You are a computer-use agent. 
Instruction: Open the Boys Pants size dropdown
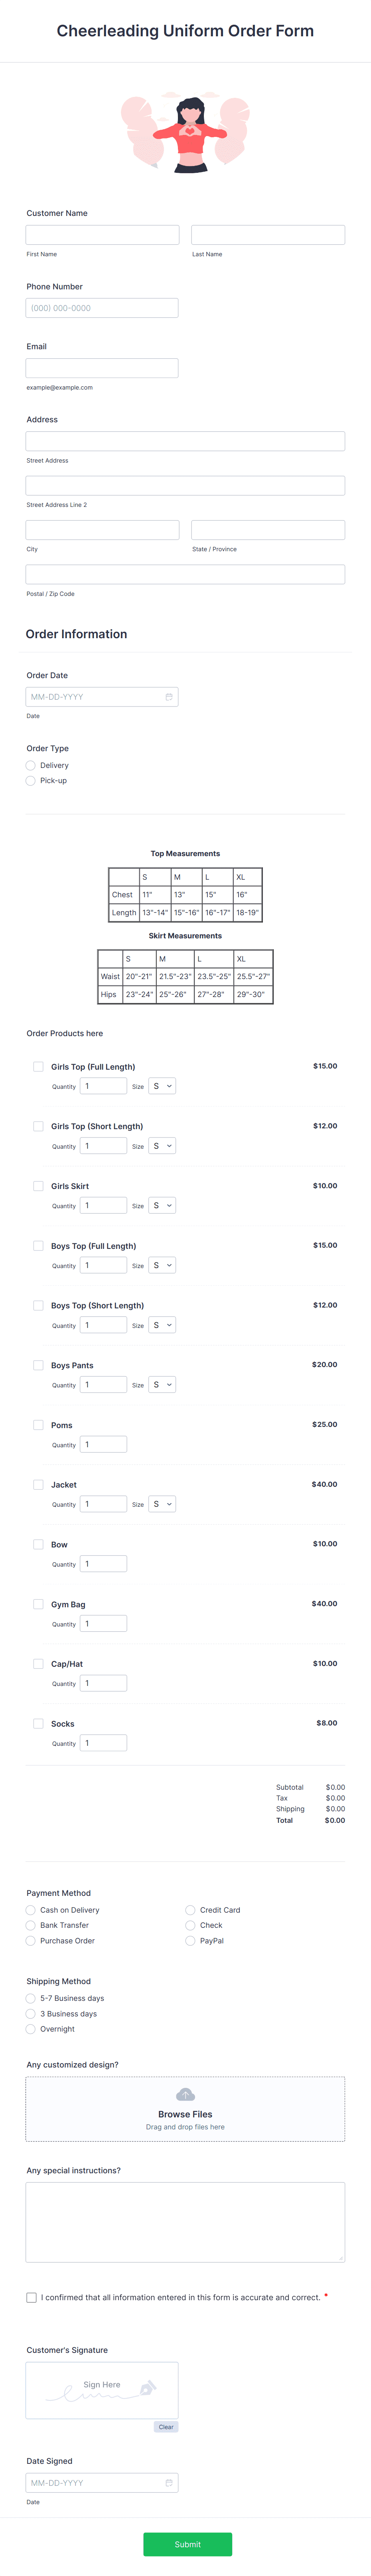pyautogui.click(x=161, y=1384)
